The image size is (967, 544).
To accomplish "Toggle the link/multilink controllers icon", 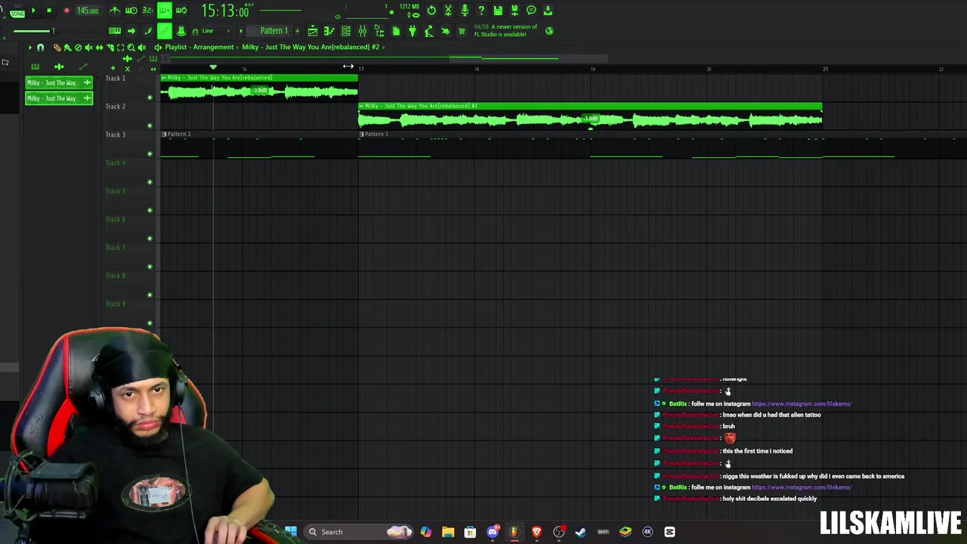I will click(x=164, y=31).
